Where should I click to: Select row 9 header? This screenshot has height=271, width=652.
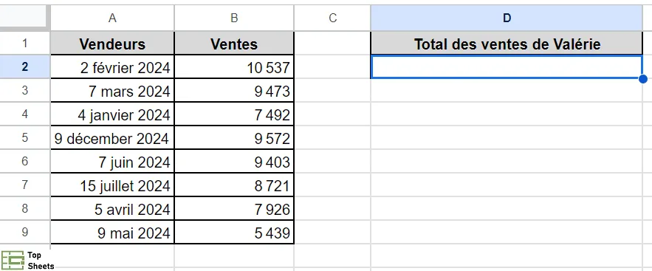24,233
